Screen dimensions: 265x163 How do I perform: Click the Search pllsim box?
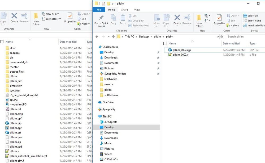(x=246, y=37)
